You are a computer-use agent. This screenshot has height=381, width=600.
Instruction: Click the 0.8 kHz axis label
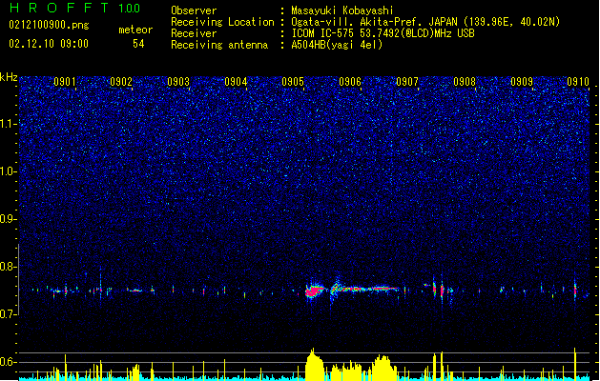[x=8, y=267]
